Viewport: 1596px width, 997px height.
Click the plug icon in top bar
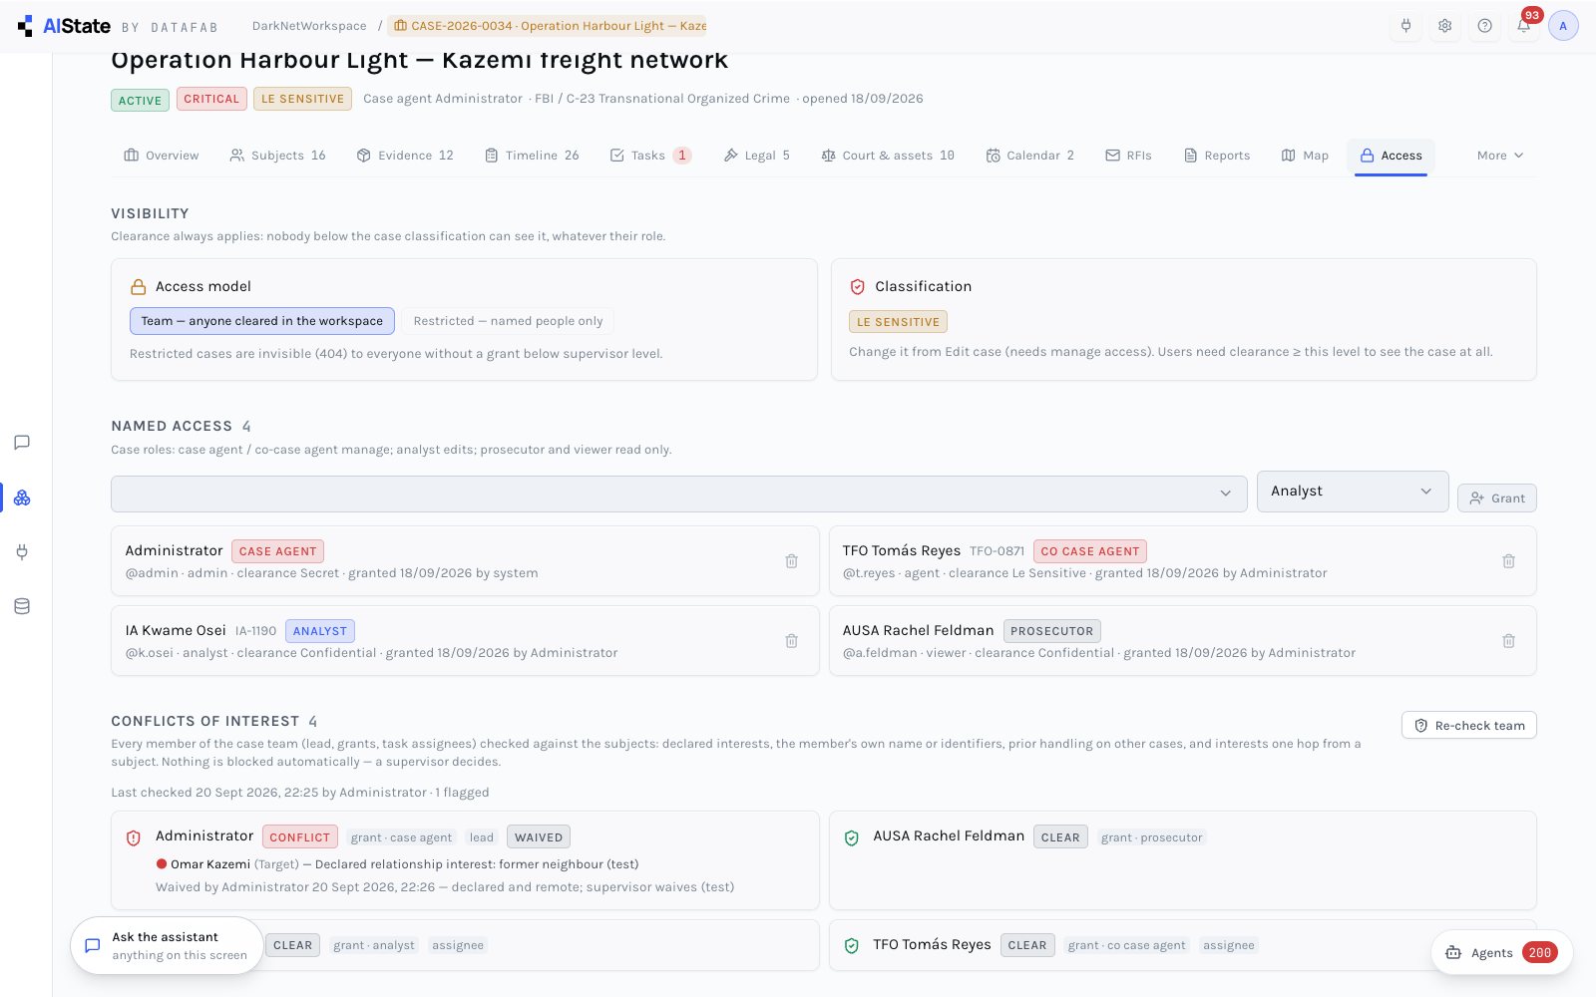(x=1405, y=26)
